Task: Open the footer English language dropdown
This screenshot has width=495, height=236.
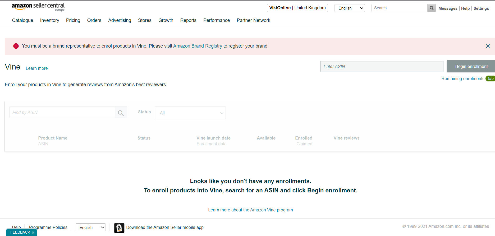Action: (x=91, y=227)
